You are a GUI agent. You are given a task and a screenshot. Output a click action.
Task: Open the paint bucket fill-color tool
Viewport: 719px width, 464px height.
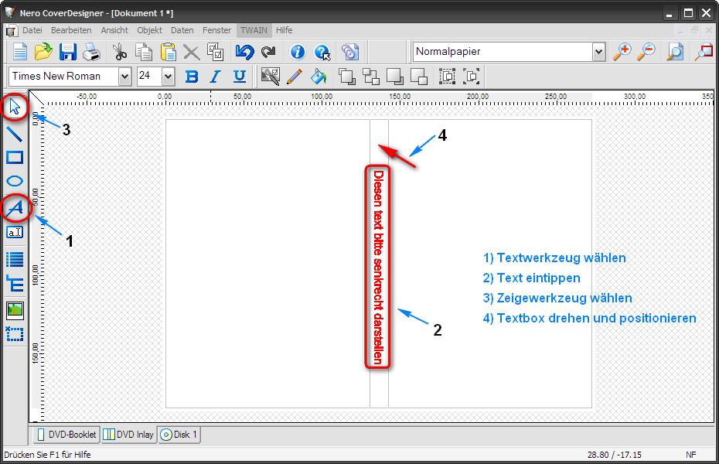point(319,77)
